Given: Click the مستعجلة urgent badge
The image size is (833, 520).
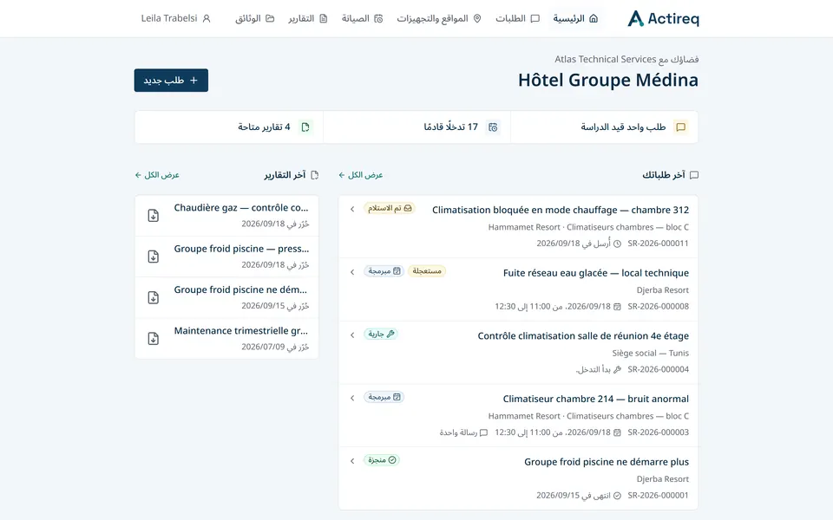Looking at the screenshot, I should pyautogui.click(x=427, y=271).
